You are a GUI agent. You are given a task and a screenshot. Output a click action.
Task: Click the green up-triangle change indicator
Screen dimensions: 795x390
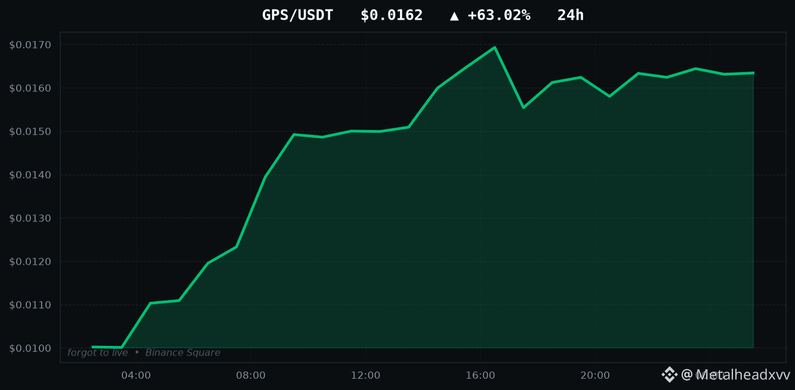[454, 16]
